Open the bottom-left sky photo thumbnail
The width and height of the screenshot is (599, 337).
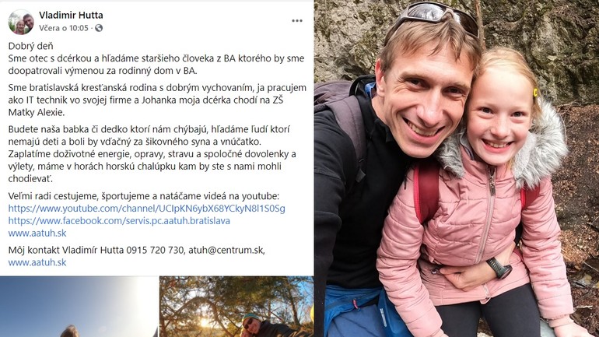pyautogui.click(x=79, y=307)
